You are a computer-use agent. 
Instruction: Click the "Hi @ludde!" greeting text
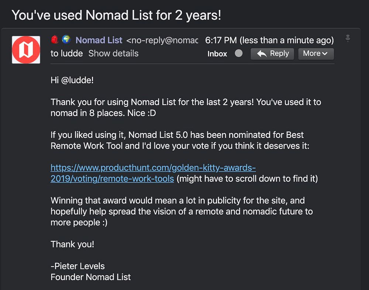point(72,80)
